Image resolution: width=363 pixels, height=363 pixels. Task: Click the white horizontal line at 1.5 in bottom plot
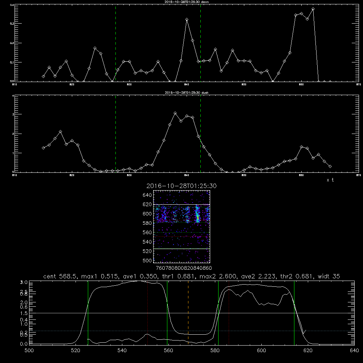pyautogui.click(x=192, y=313)
